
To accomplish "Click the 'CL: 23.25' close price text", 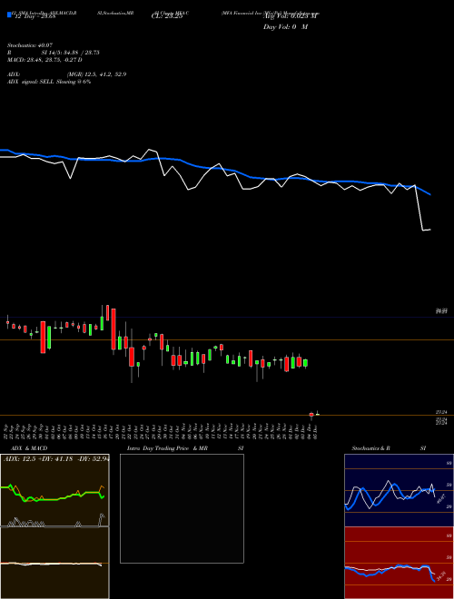I will pyautogui.click(x=167, y=17).
